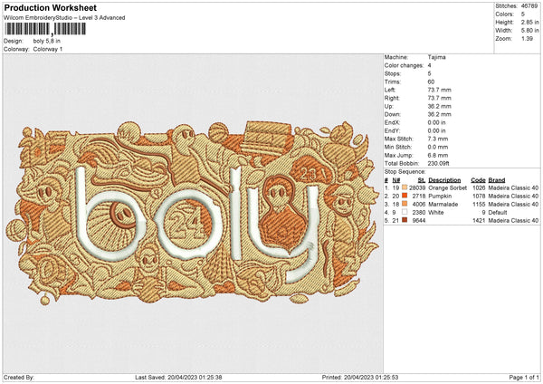Click the Trims value 60
The image size is (543, 384).
(x=431, y=82)
